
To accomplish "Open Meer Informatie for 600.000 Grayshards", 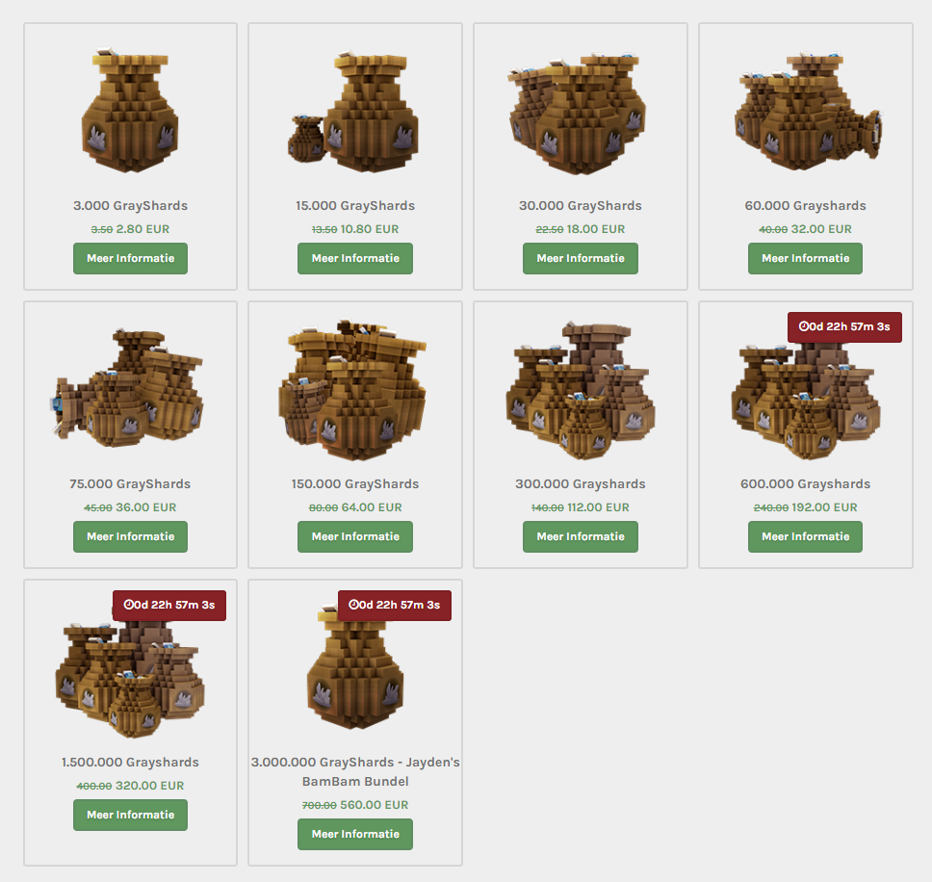I will click(x=806, y=536).
